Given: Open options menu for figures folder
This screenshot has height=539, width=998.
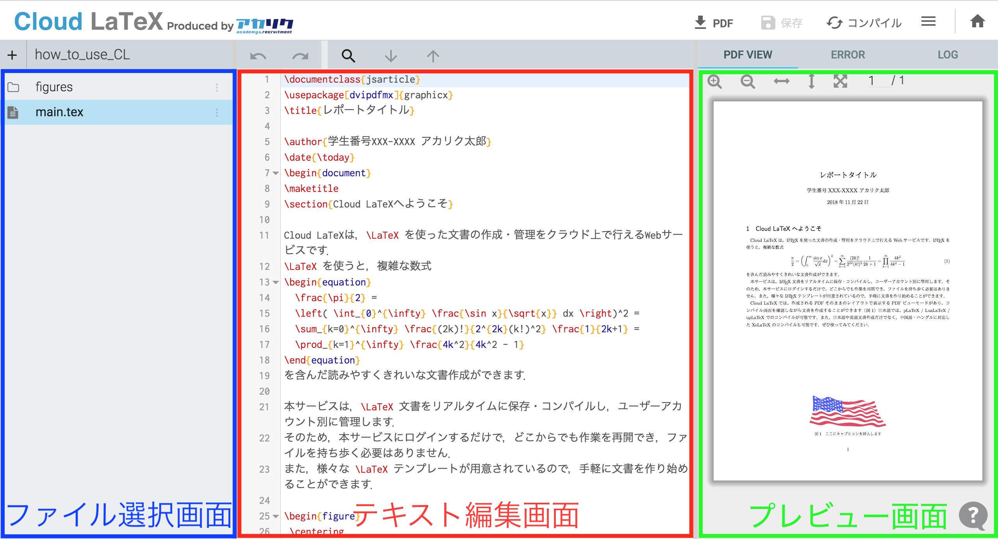Looking at the screenshot, I should tap(217, 87).
